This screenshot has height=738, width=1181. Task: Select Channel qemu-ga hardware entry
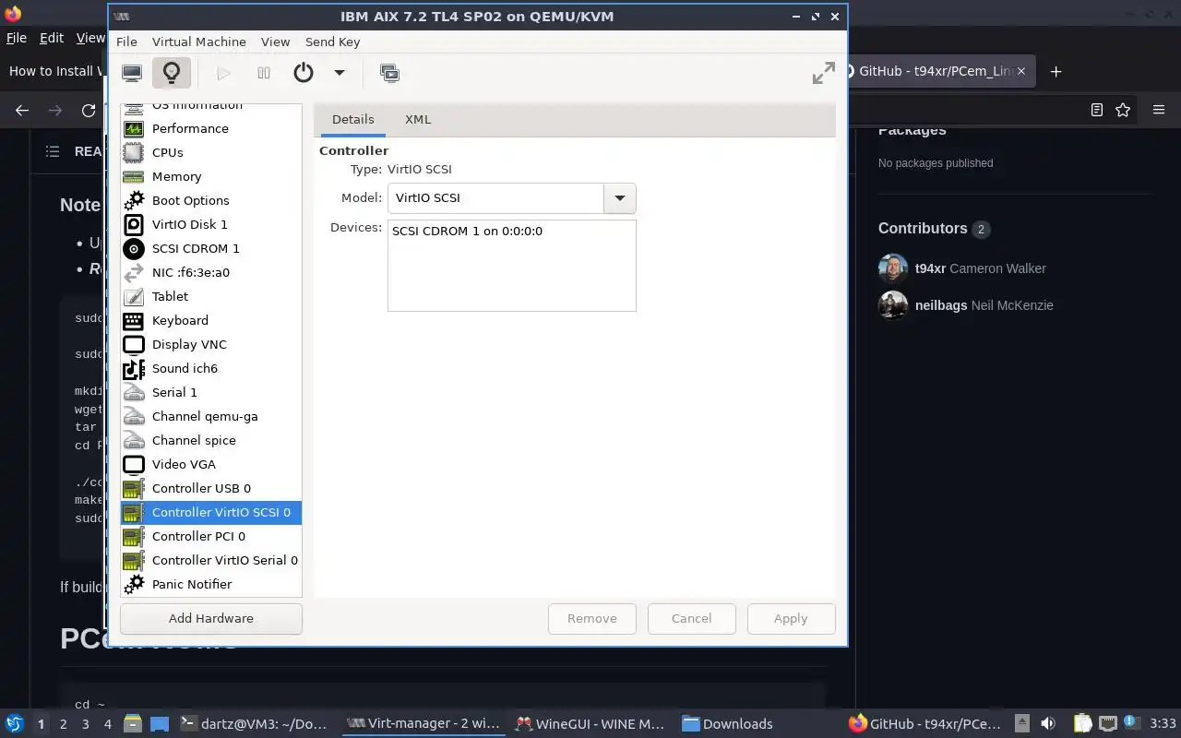[211, 416]
